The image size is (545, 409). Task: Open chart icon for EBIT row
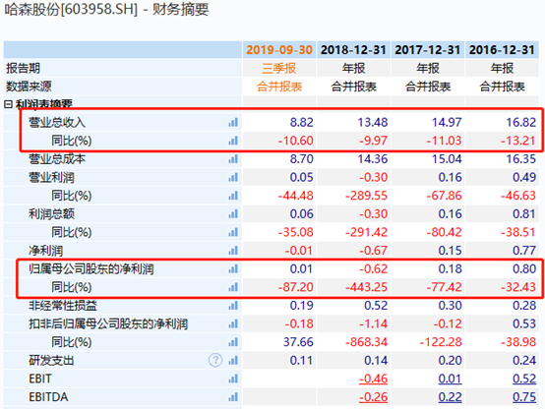tap(233, 379)
